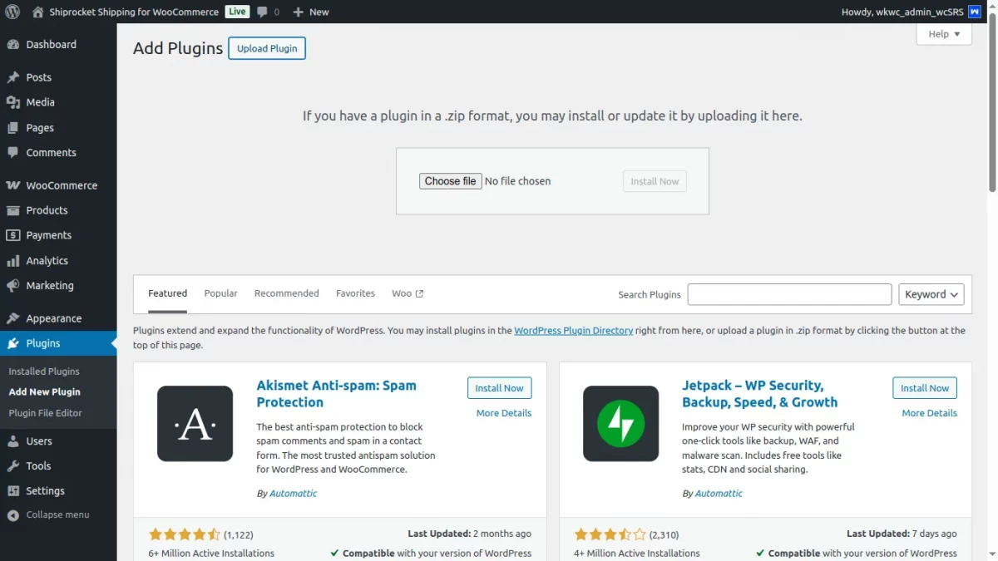Click the Marketing megaphone icon
The width and height of the screenshot is (998, 561).
(x=13, y=286)
